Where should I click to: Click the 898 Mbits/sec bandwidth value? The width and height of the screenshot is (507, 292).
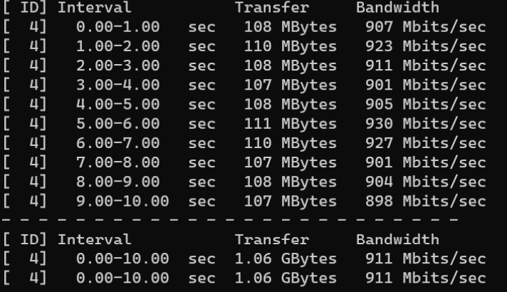426,202
